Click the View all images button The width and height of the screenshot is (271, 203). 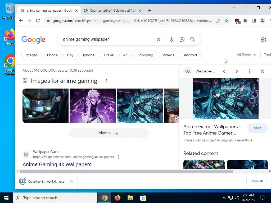pyautogui.click(x=109, y=133)
